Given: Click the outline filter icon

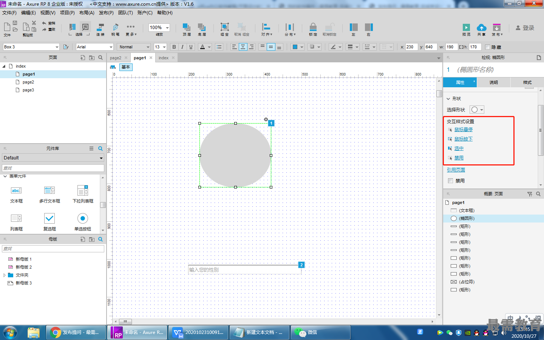Looking at the screenshot, I should tap(530, 194).
